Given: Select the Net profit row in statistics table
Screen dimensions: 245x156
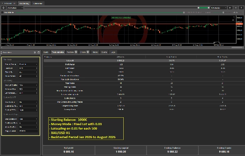Looking at the screenshot, I should tap(144, 61).
